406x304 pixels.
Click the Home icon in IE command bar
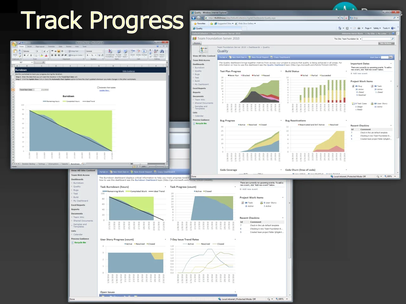(x=340, y=28)
